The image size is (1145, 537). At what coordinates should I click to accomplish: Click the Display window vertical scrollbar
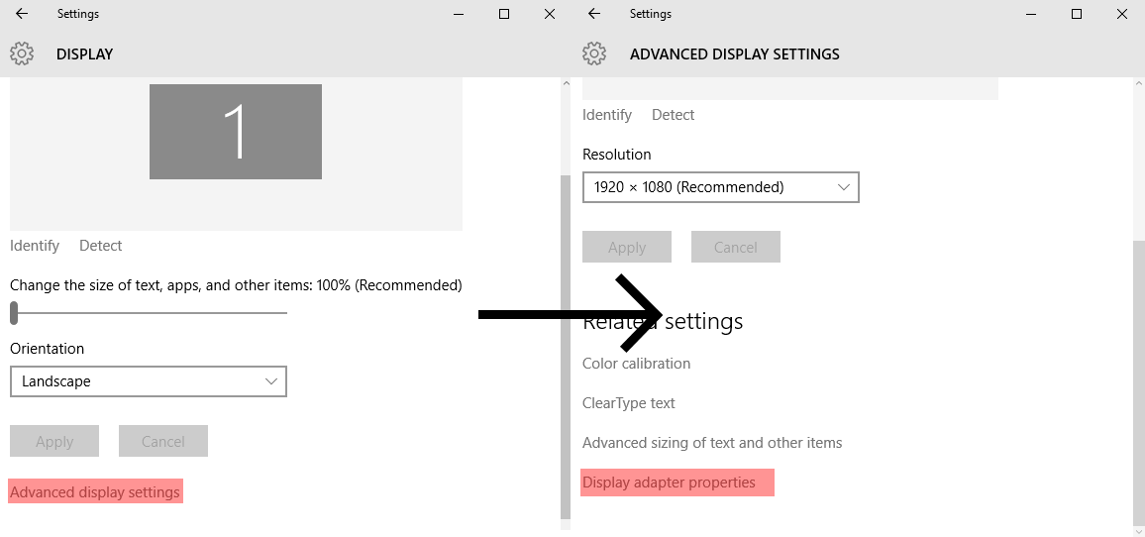[x=566, y=347]
